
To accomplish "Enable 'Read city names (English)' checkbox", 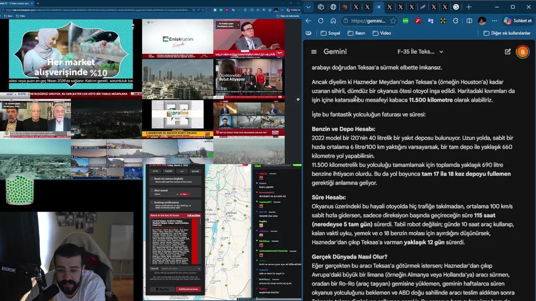I will click(152, 179).
